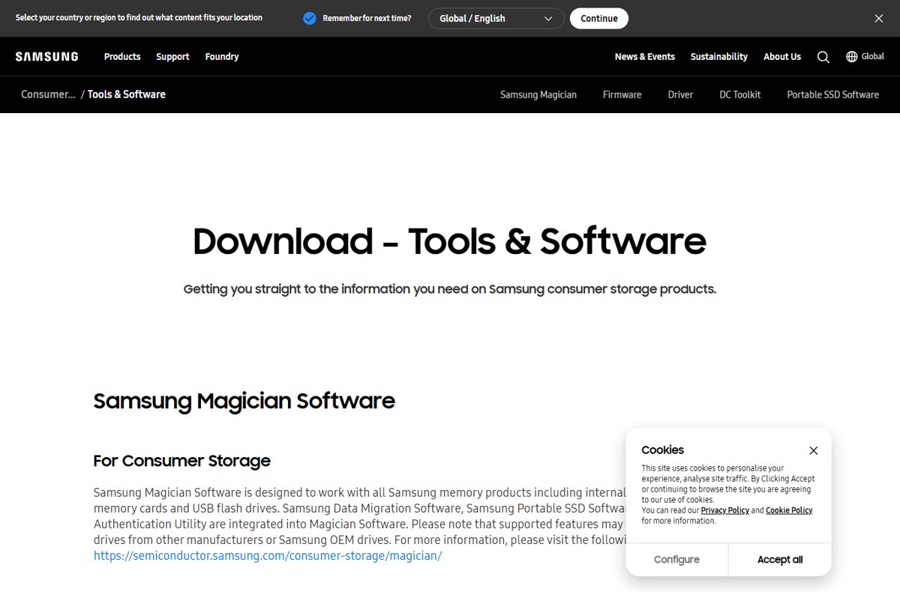
Task: Open the semiconductor.samsung.com magician link
Action: tap(268, 555)
